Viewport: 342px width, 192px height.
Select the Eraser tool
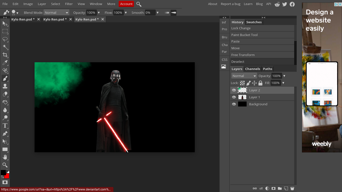[5, 94]
